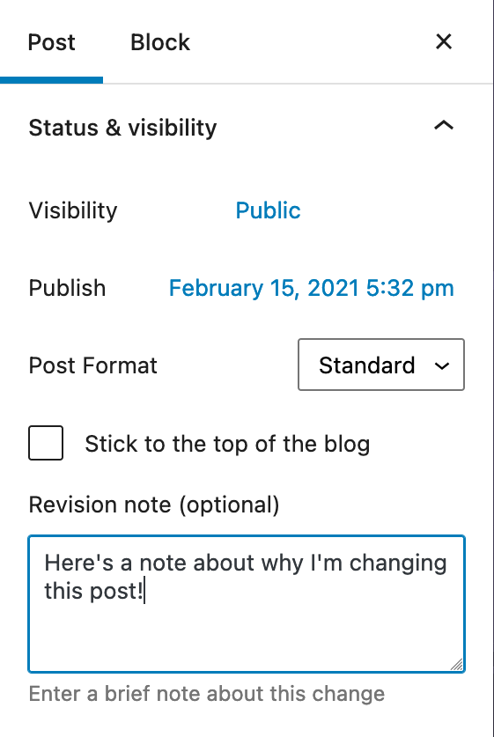Click the Visibility label
This screenshot has height=737, width=494.
pos(73,210)
